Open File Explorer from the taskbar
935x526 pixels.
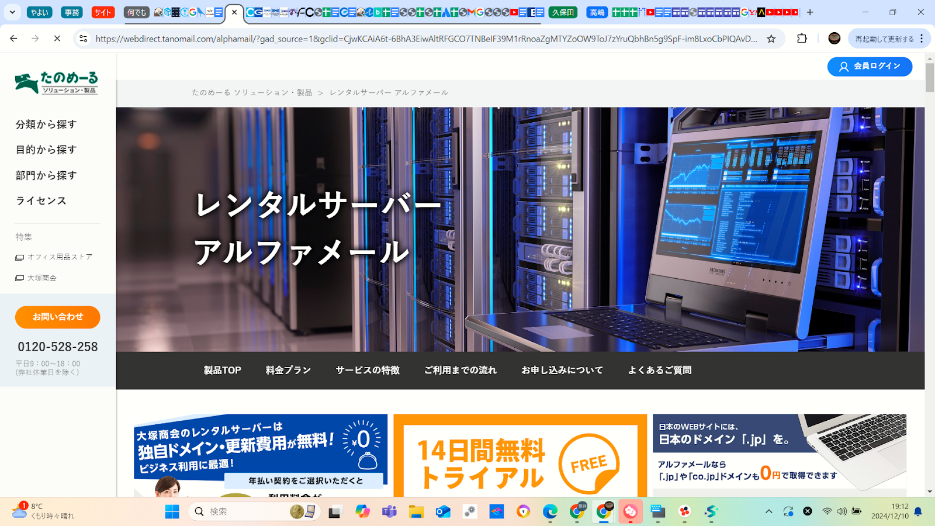click(416, 512)
